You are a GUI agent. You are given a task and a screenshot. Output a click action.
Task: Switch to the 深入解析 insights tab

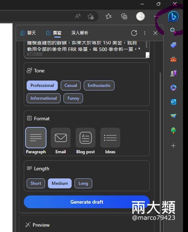point(80,33)
